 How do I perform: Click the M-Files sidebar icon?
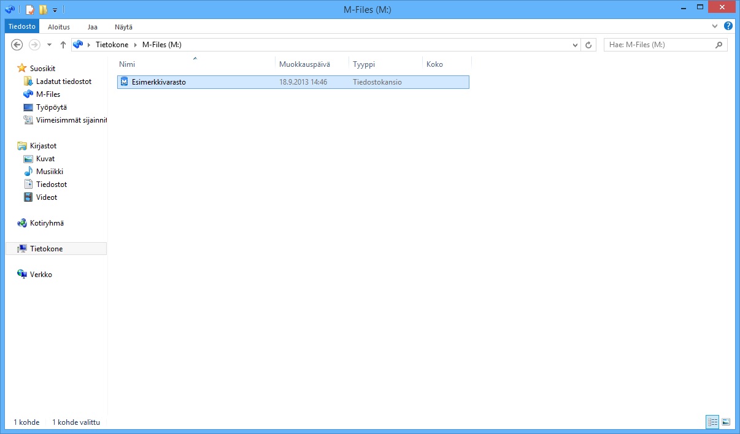28,94
